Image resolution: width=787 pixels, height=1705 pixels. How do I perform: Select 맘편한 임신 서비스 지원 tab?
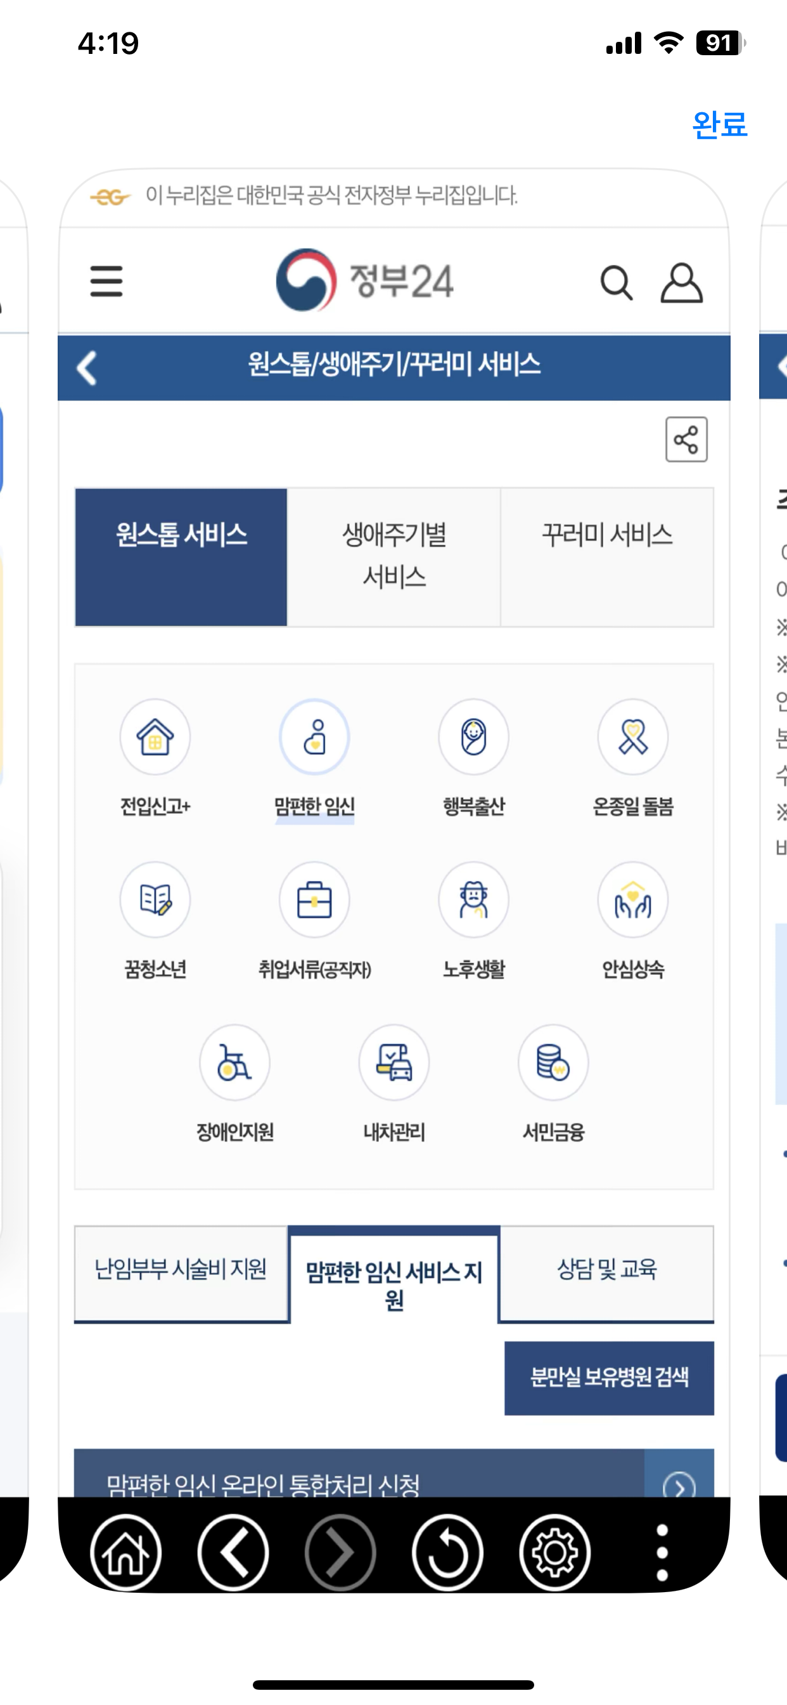[394, 1275]
